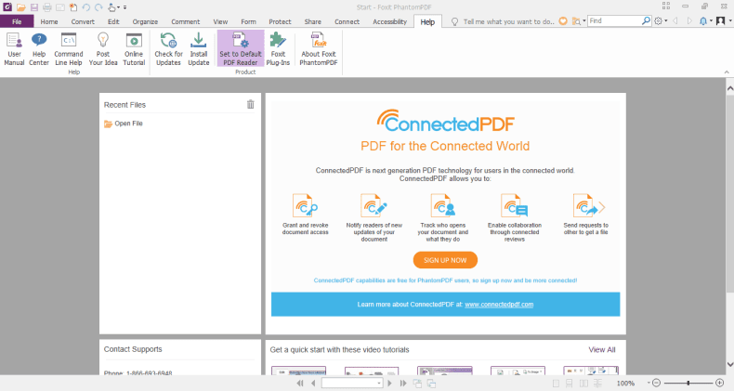Viewport: 734px width, 391px height.
Task: Click the zoom in plus button
Action: point(719,383)
